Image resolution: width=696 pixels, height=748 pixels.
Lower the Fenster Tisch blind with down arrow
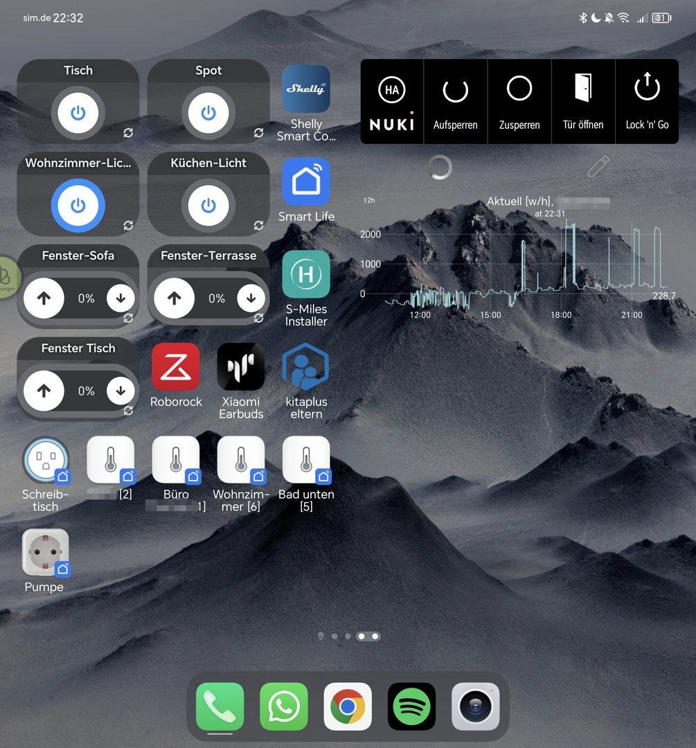(x=121, y=391)
